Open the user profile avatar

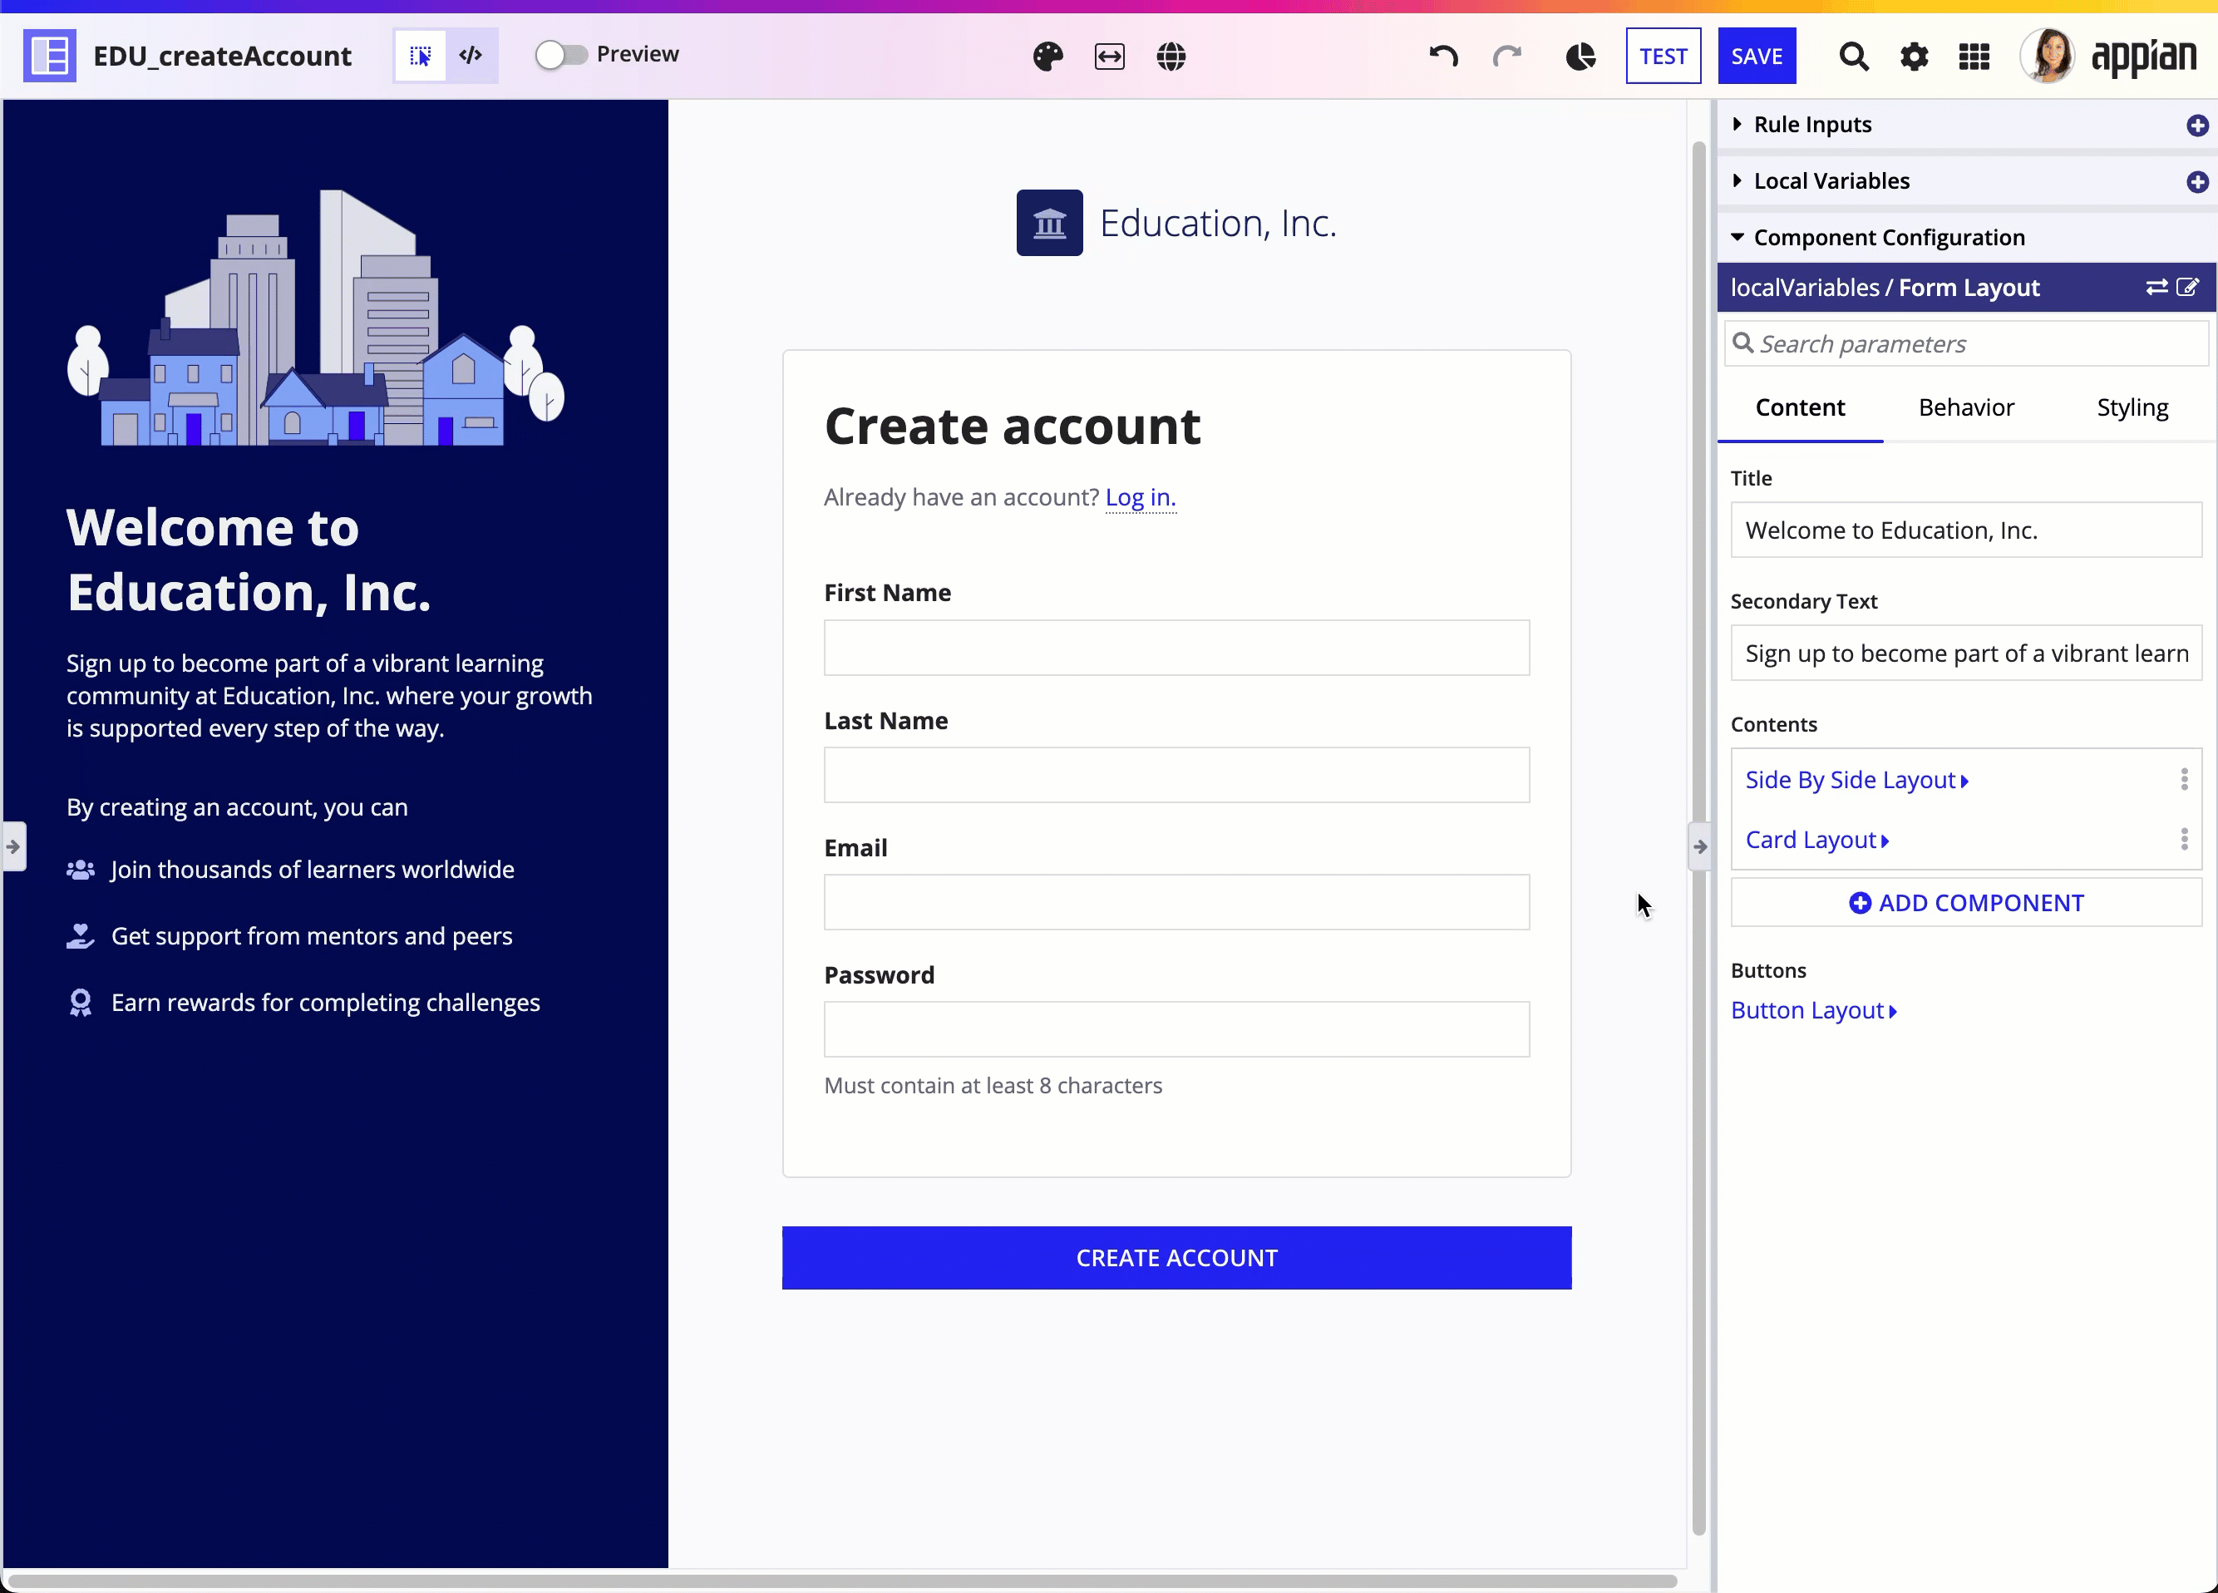click(x=2047, y=56)
